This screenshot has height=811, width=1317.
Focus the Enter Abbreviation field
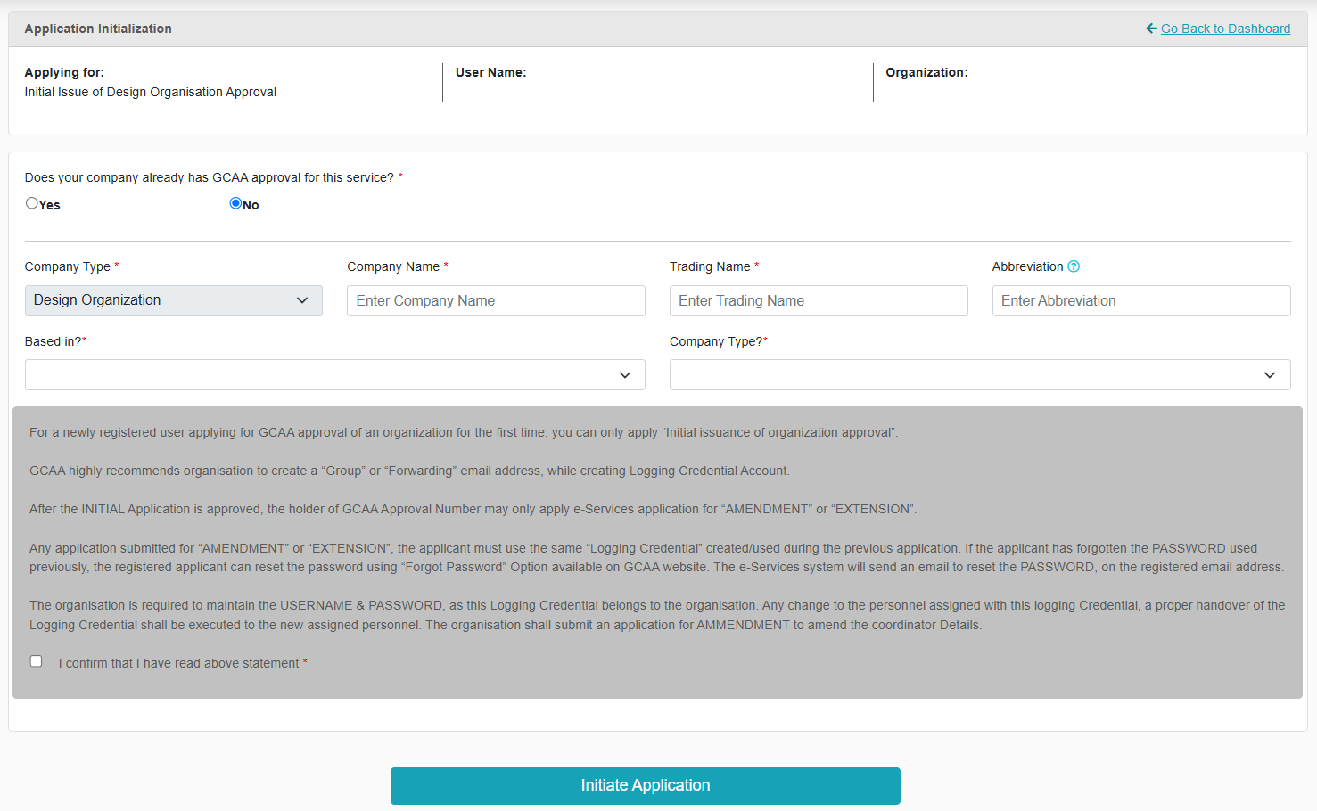[x=1141, y=300]
